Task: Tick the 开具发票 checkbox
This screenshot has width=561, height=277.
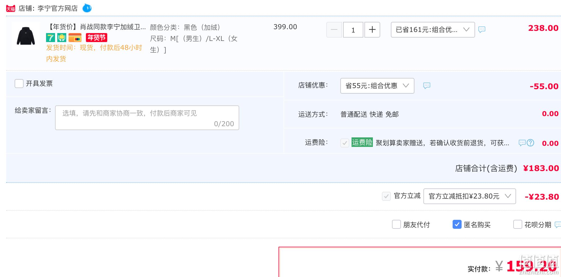Action: point(19,84)
